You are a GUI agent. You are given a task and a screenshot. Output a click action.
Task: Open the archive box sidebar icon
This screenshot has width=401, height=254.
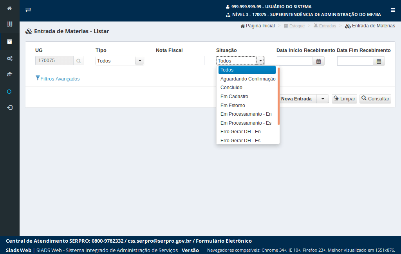click(9, 41)
